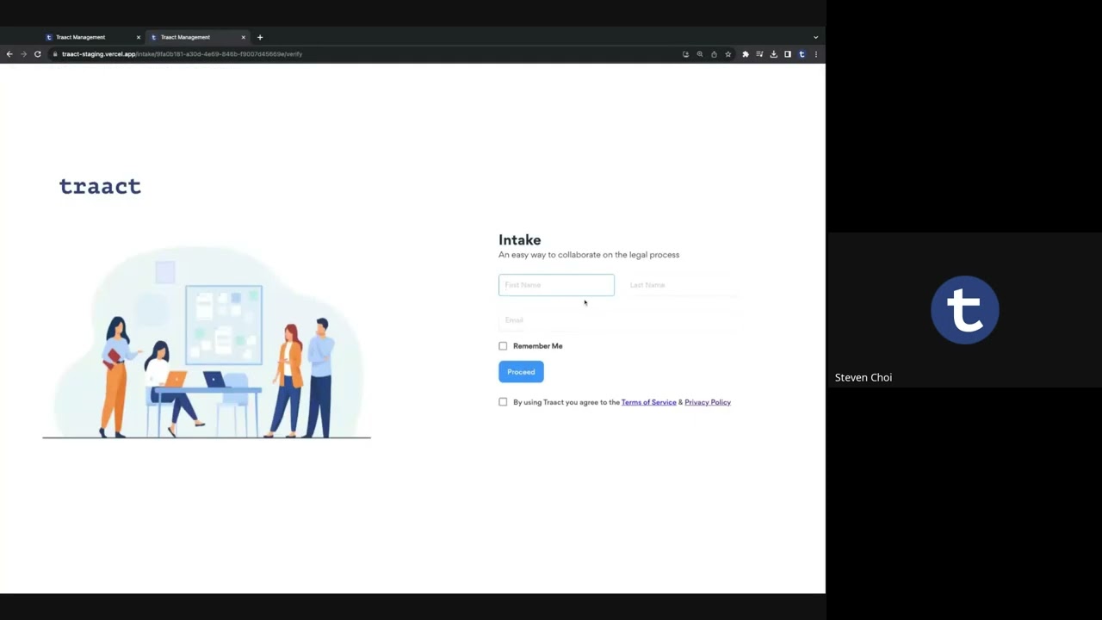This screenshot has height=620, width=1102.
Task: Enable the Remember Me checkbox
Action: point(503,346)
